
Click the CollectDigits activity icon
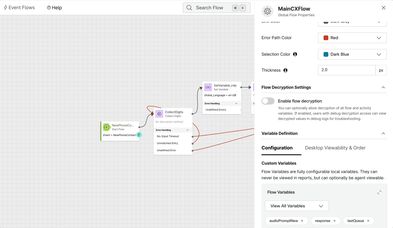(159, 114)
